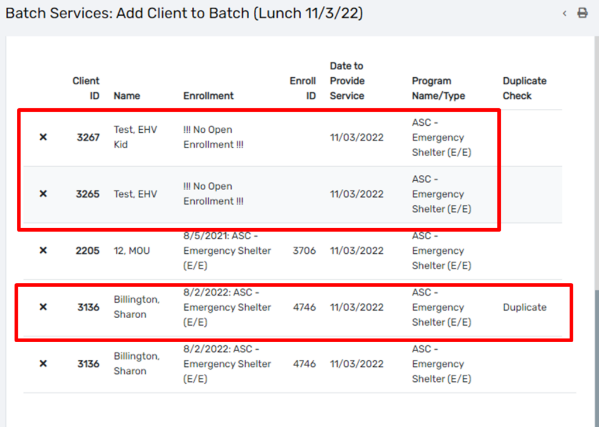Viewport: 599px width, 427px height.
Task: Remove client 3265 Test, EHV row
Action: tap(43, 194)
